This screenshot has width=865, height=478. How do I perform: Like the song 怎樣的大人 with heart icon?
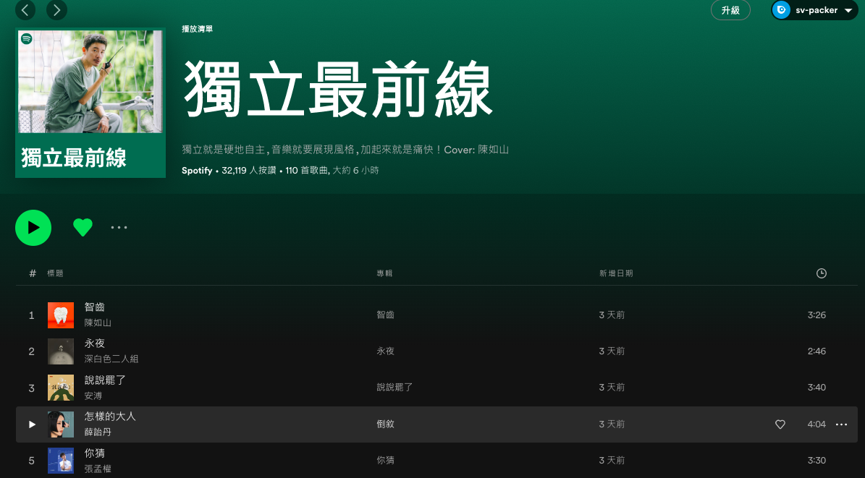pyautogui.click(x=780, y=424)
